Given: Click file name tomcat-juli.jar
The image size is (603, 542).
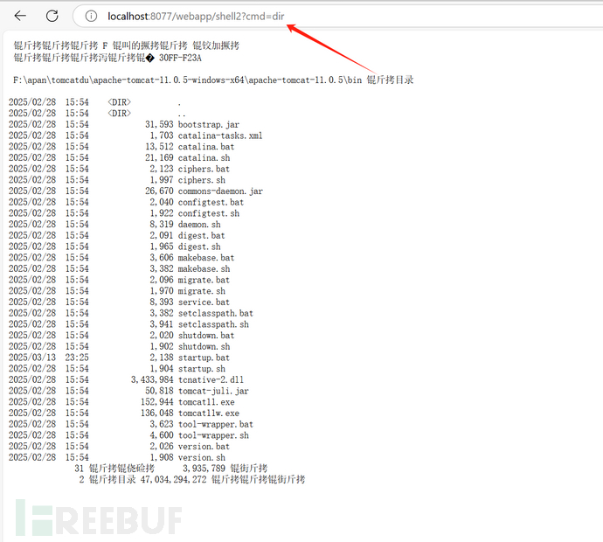Looking at the screenshot, I should point(213,391).
